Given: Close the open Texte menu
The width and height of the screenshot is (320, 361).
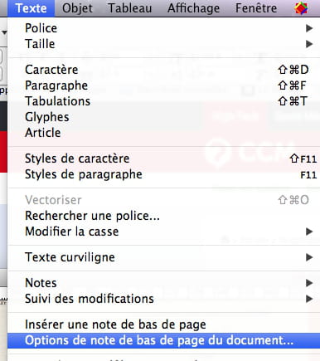Looking at the screenshot, I should (x=31, y=8).
